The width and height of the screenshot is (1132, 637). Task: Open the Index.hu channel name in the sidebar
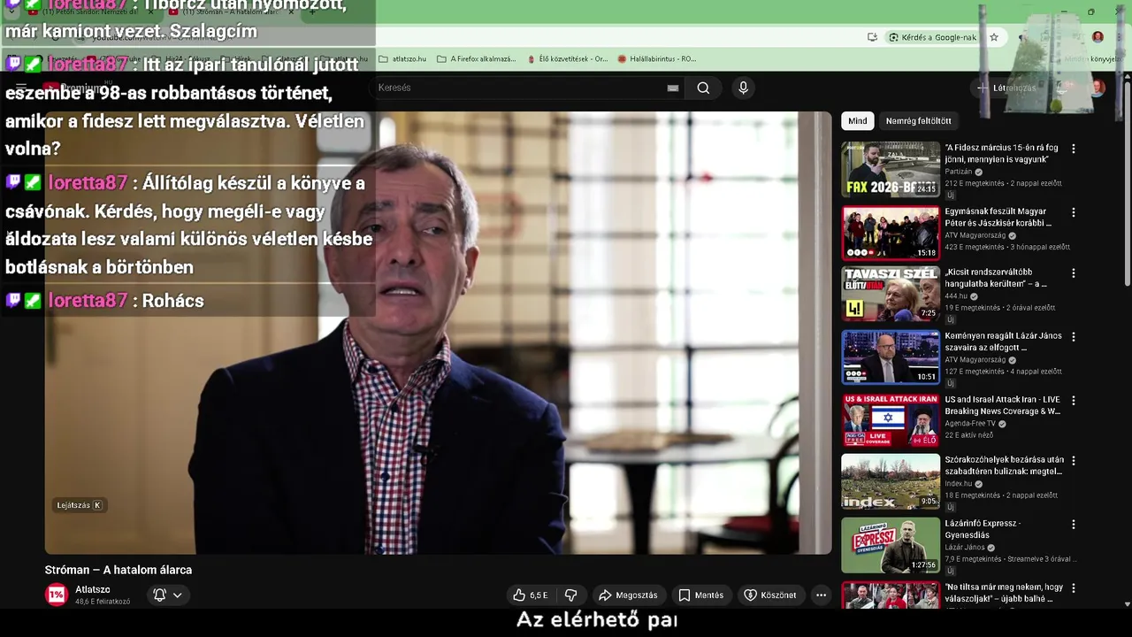958,484
